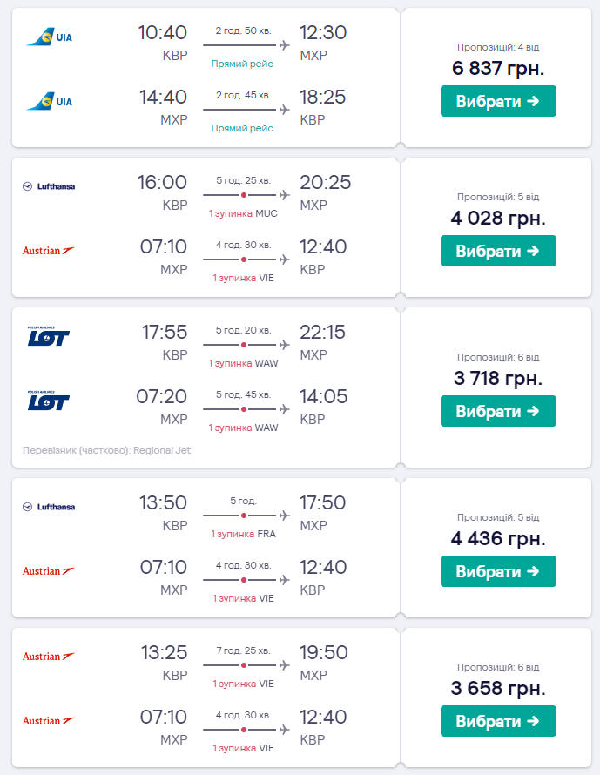This screenshot has width=600, height=775.
Task: Click the stop dot on the 7 год. 25 хв. flight
Action: pyautogui.click(x=244, y=666)
